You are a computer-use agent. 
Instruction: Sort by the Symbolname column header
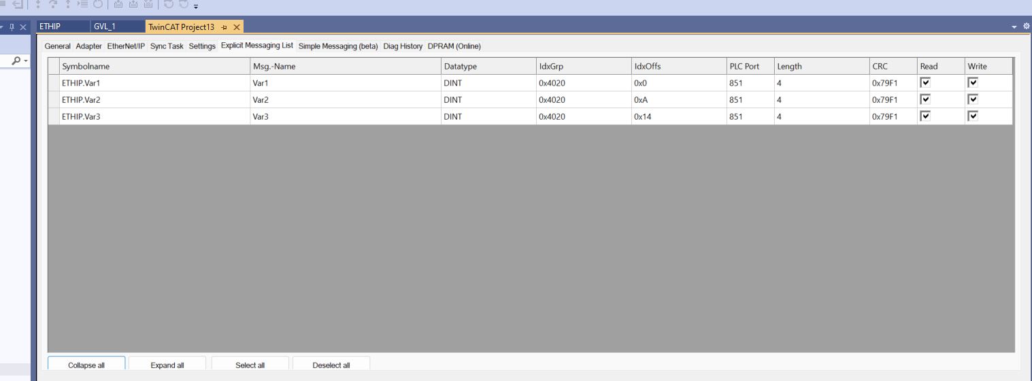[154, 66]
